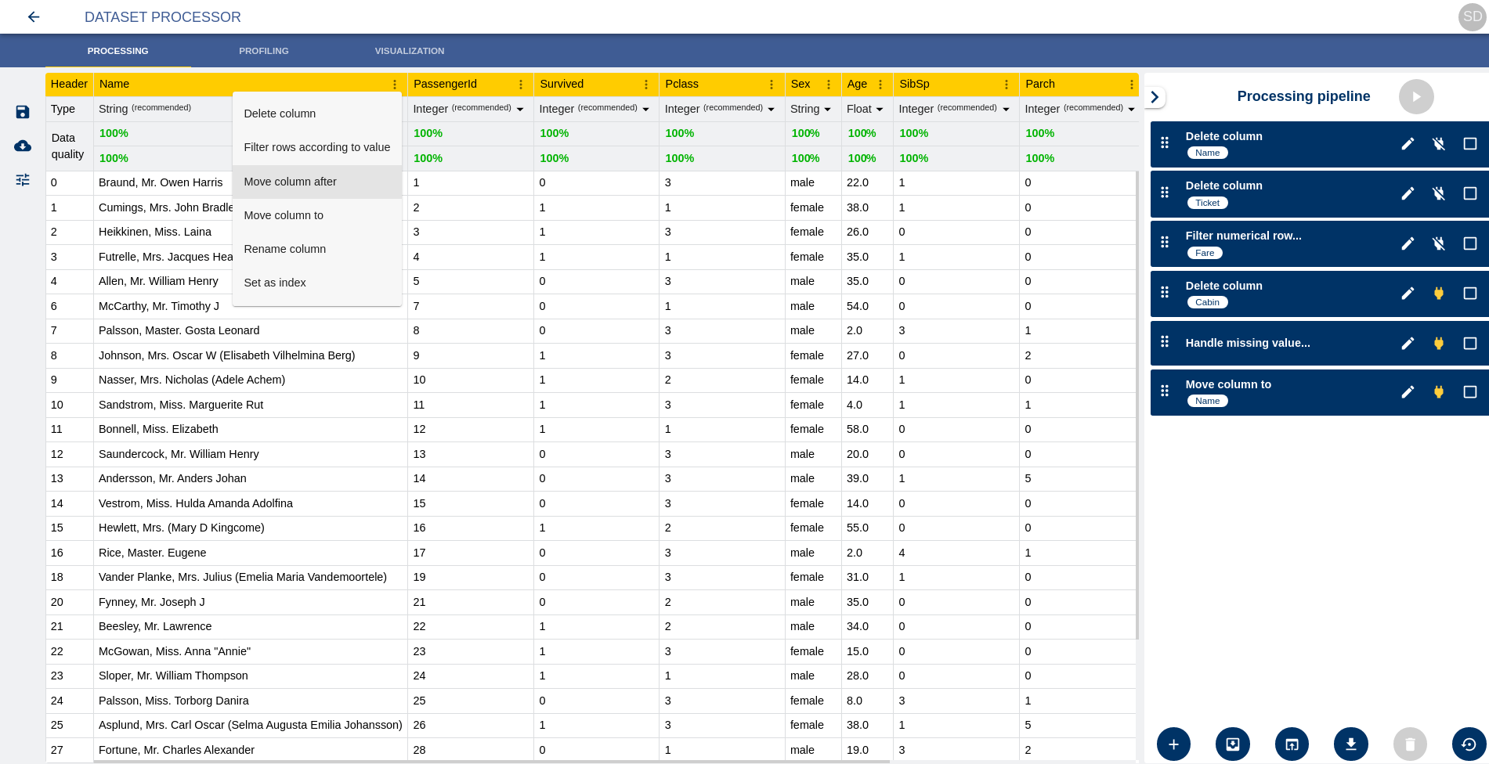1489x764 pixels.
Task: Open the PassengerId column options menu
Action: (x=520, y=84)
